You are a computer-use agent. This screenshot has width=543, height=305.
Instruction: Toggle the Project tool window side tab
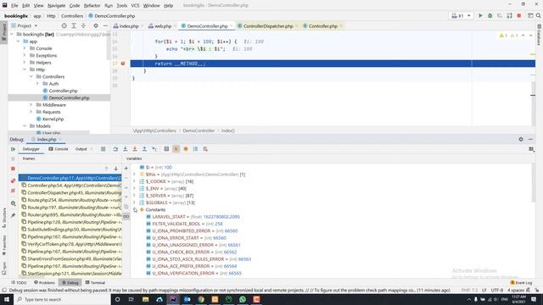click(3, 31)
